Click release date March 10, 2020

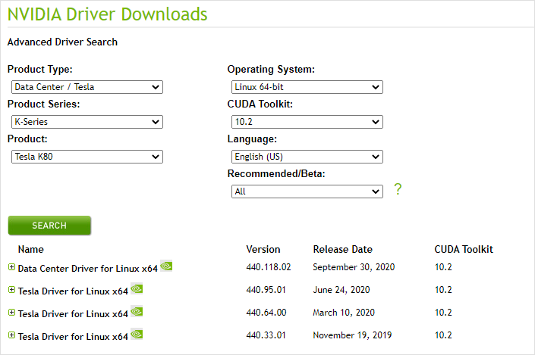pyautogui.click(x=344, y=313)
